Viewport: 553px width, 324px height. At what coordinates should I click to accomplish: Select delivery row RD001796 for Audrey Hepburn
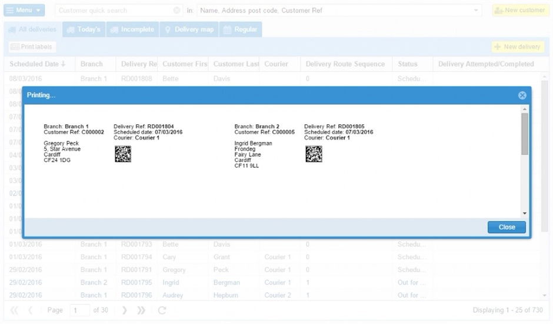(272, 295)
